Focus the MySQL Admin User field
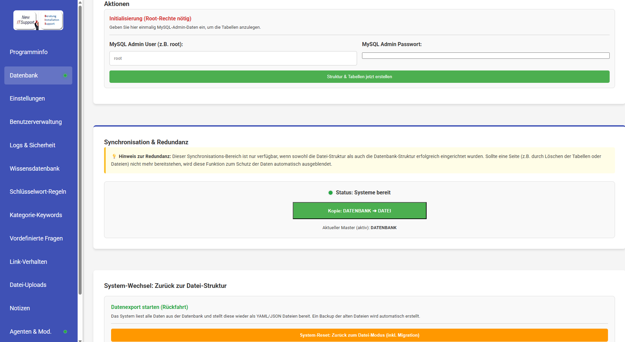Image resolution: width=625 pixels, height=342 pixels. (x=233, y=58)
